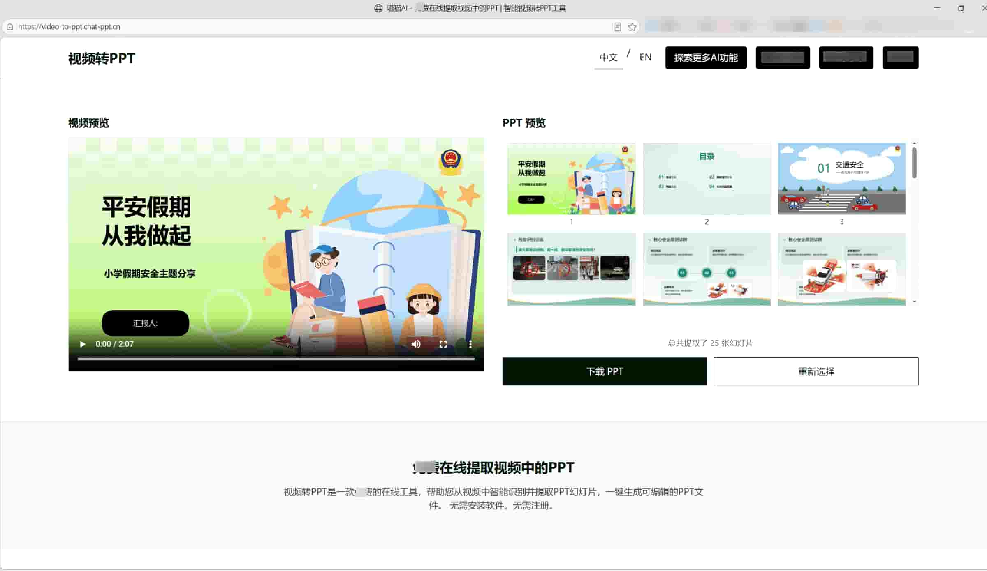
Task: Click the browser address bar URL
Action: pyautogui.click(x=69, y=27)
